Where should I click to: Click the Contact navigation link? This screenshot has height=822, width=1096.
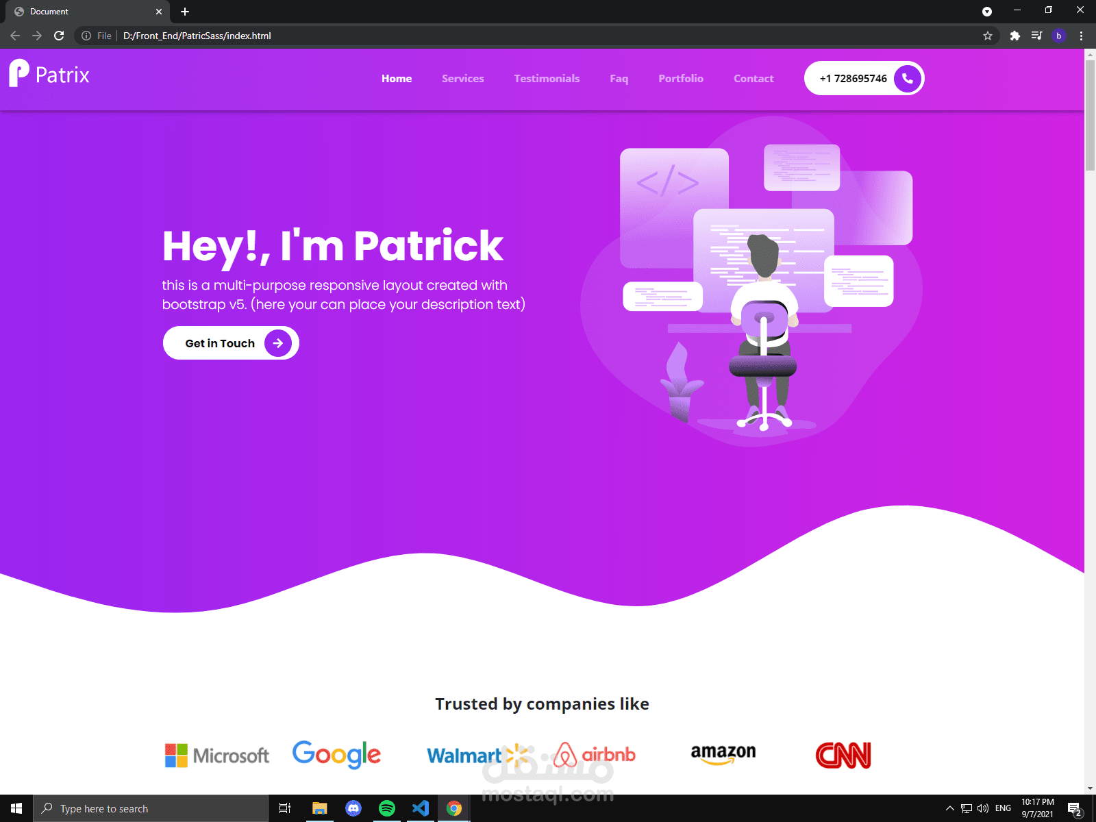[754, 78]
